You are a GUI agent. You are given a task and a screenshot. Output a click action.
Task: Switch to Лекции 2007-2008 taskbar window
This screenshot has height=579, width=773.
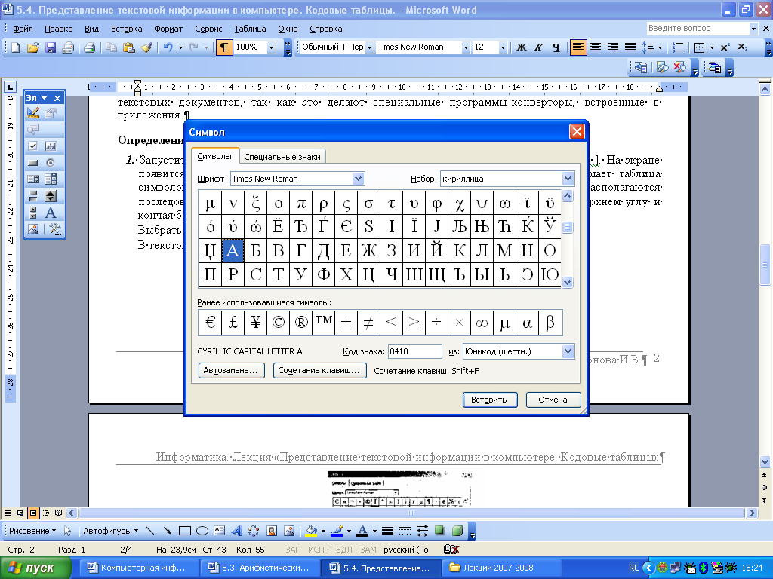point(502,568)
